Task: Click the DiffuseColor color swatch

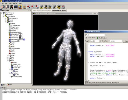Action: coord(20,34)
